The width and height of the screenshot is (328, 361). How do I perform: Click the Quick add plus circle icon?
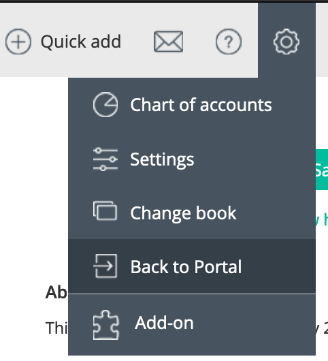pyautogui.click(x=18, y=42)
